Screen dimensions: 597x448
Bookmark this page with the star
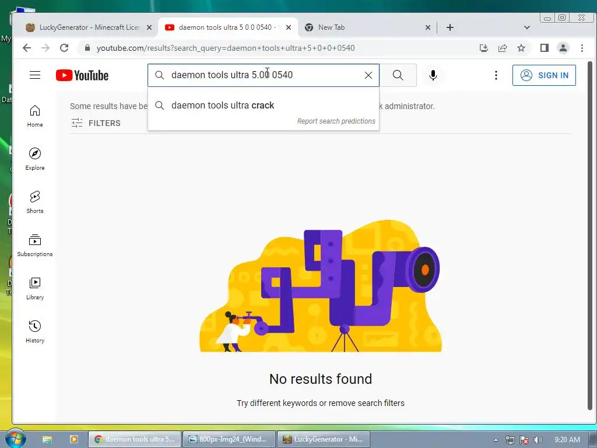pyautogui.click(x=521, y=48)
